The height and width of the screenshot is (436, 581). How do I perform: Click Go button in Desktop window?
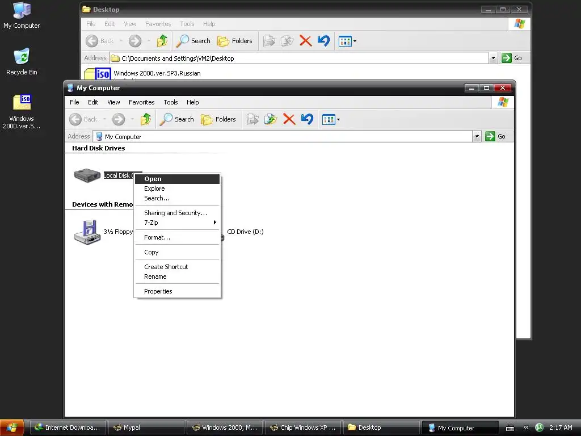coord(512,58)
